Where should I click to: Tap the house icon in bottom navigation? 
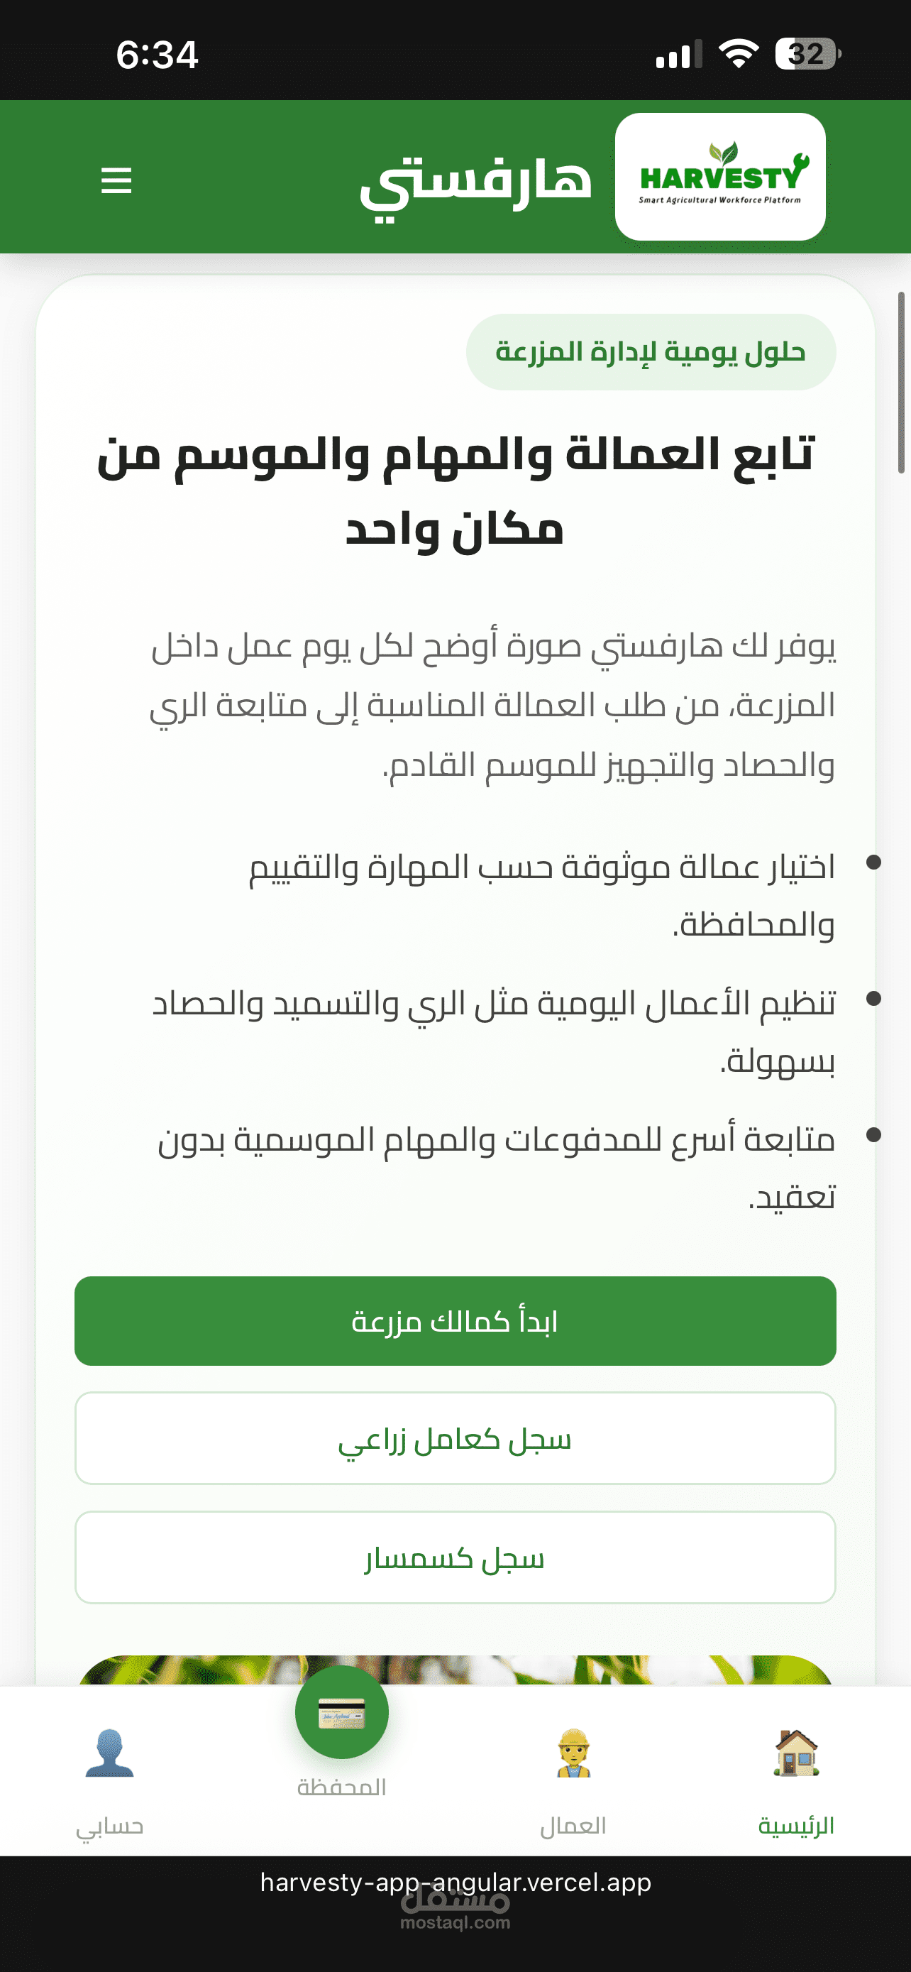click(795, 1752)
